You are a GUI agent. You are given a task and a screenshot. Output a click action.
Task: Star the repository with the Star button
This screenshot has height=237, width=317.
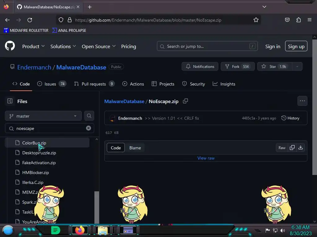tap(275, 67)
